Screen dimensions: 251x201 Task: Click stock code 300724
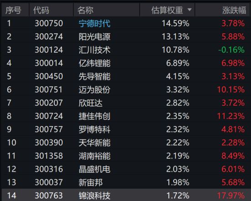[49, 116]
